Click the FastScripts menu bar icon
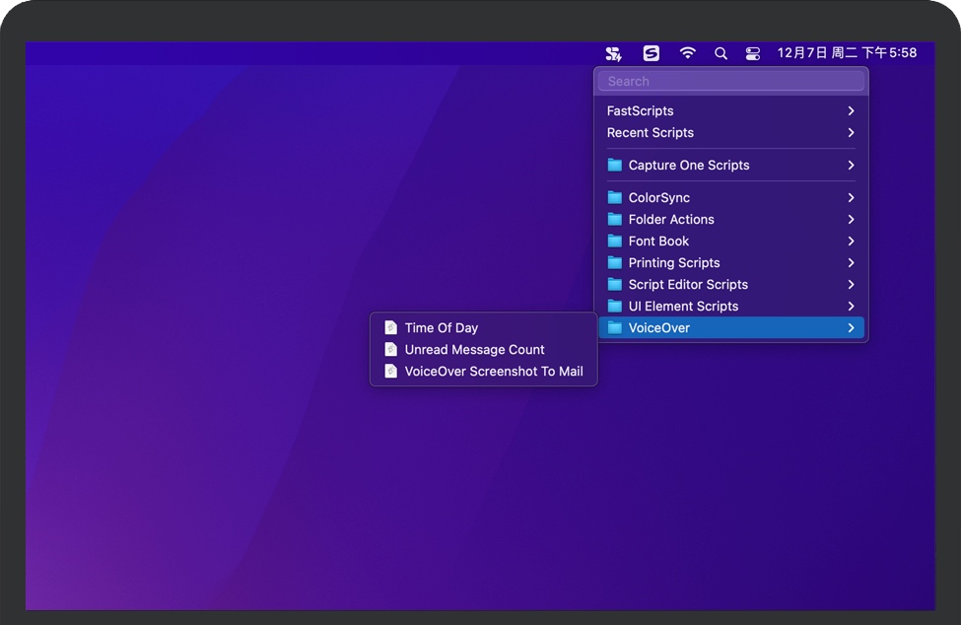Viewport: 961px width, 625px height. point(614,53)
